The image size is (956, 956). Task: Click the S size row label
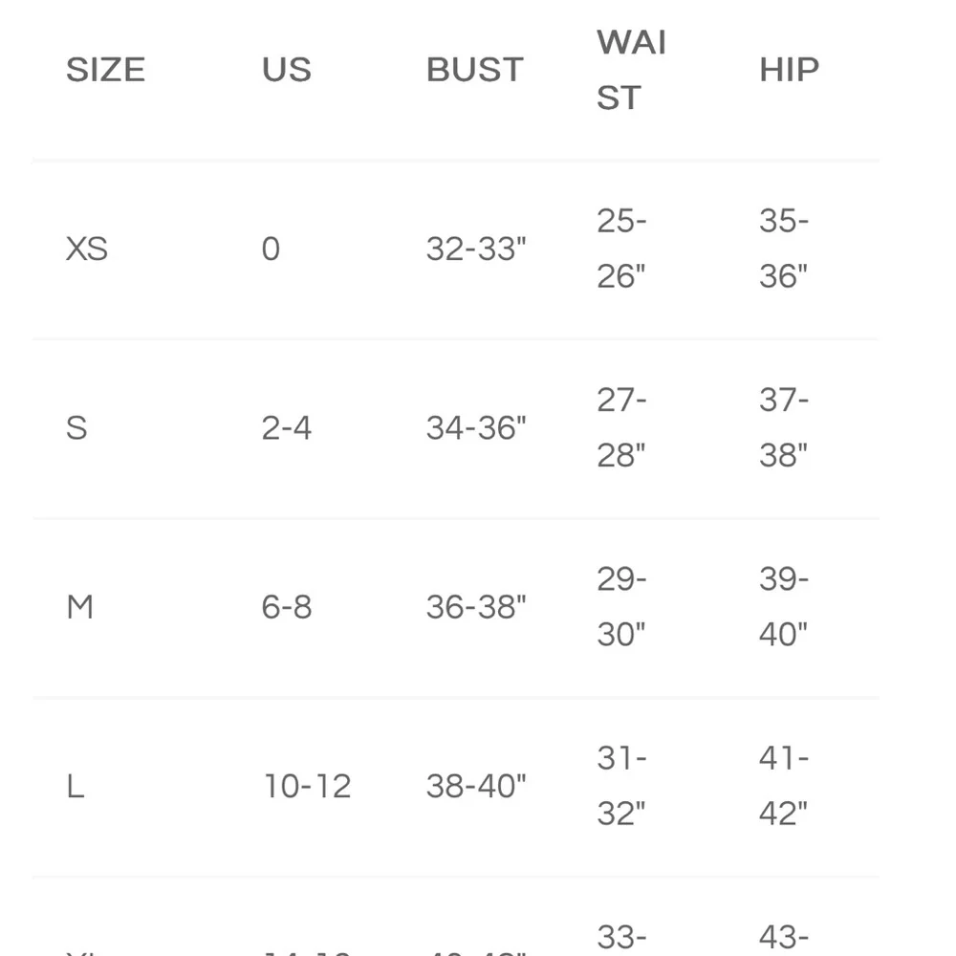[76, 428]
